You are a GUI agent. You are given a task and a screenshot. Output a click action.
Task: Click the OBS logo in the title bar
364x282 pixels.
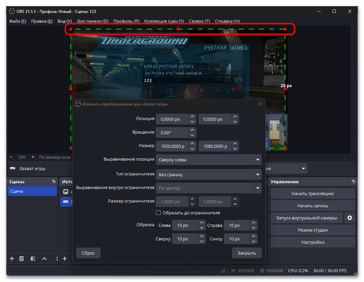point(12,11)
